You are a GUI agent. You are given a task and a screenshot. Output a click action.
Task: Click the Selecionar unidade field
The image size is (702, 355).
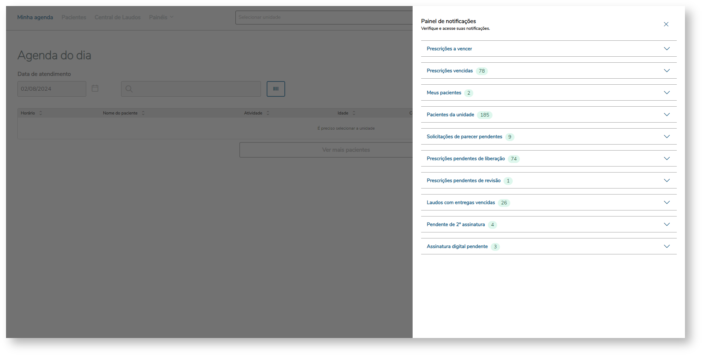point(324,17)
